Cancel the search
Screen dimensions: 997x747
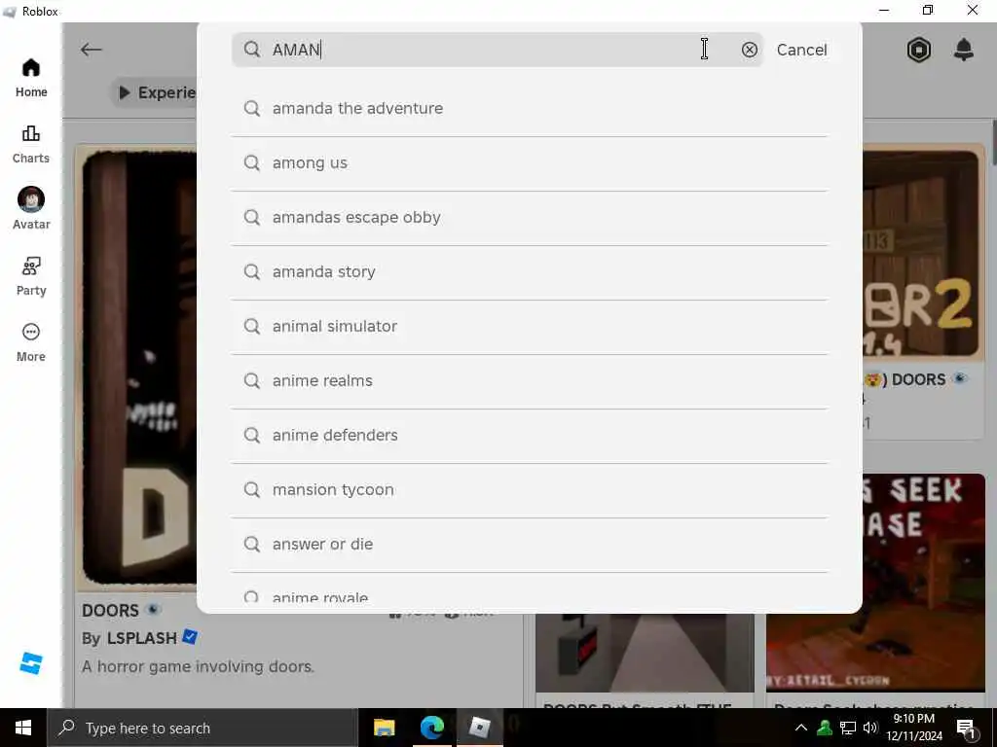(802, 50)
